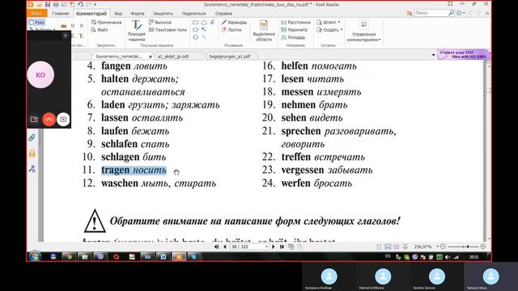This screenshot has width=518, height=291.
Task: Switch to begegnungen_a1.pdf document tab
Action: [x=230, y=57]
